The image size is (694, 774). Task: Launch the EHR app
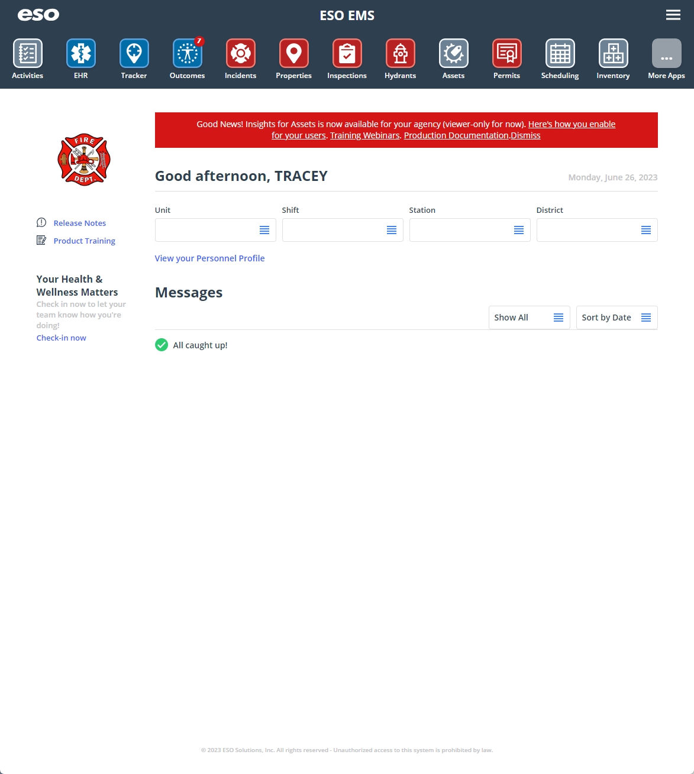coord(81,59)
